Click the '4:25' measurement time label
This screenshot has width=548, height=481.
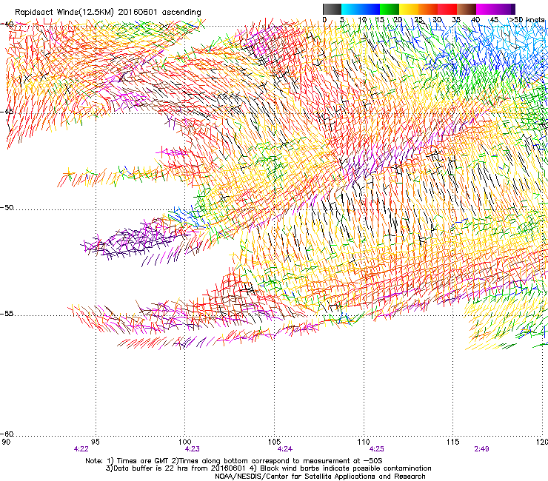pyautogui.click(x=376, y=449)
